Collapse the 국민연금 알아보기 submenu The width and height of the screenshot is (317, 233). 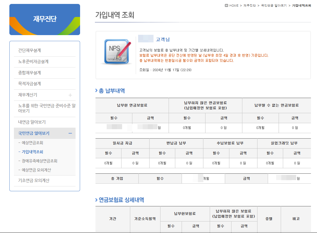click(70, 133)
